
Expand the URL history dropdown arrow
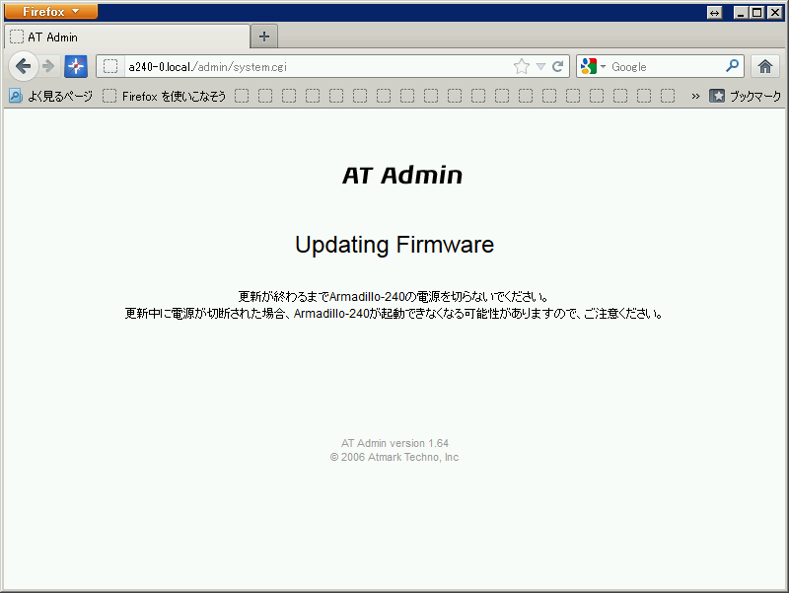pos(540,66)
